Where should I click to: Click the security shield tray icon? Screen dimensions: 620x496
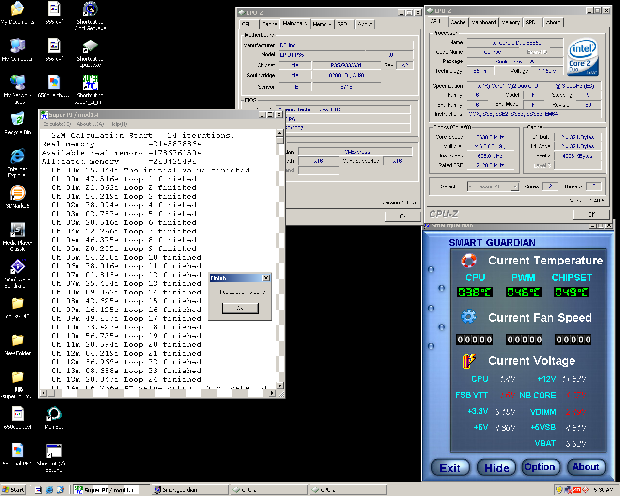tap(559, 490)
